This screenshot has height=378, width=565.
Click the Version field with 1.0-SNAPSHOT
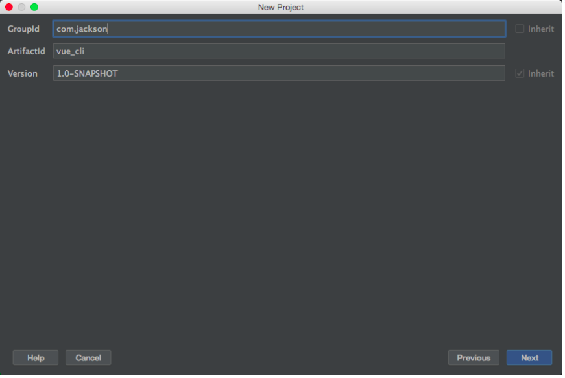click(x=280, y=73)
